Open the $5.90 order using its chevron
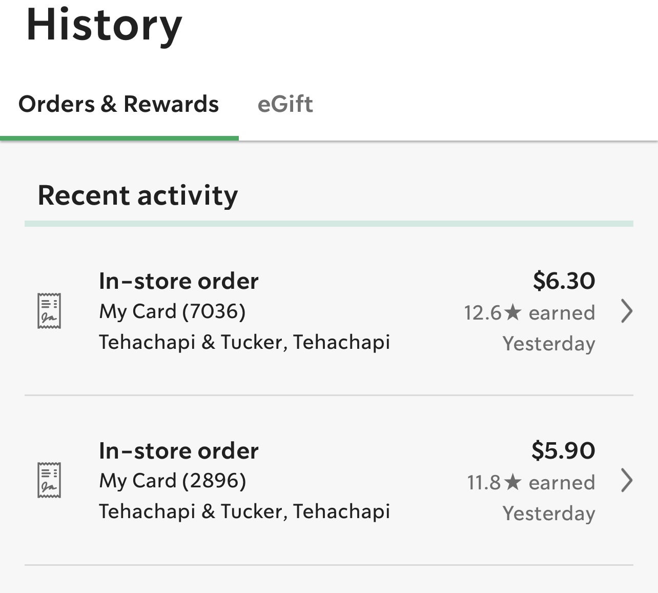This screenshot has height=593, width=658. (626, 481)
